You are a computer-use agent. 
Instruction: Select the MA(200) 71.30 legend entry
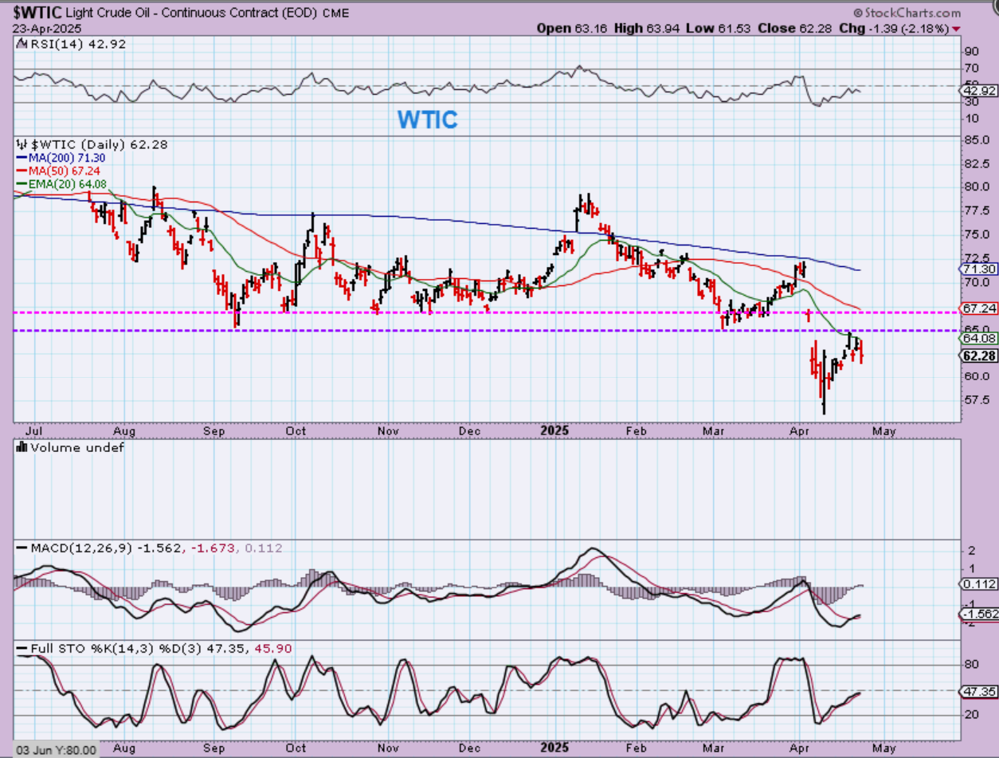[61, 158]
